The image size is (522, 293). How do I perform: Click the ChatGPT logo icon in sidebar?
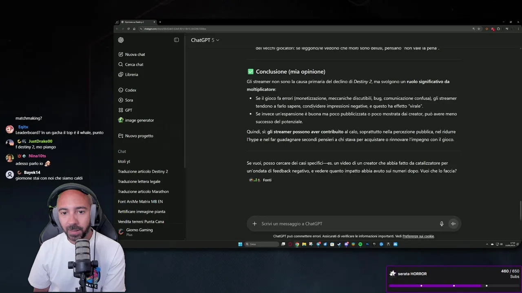121,40
